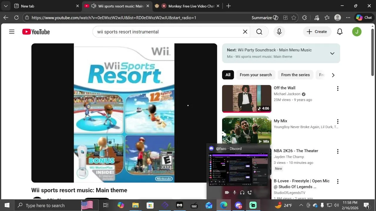
Task: Select the All filter chip
Action: [228, 75]
